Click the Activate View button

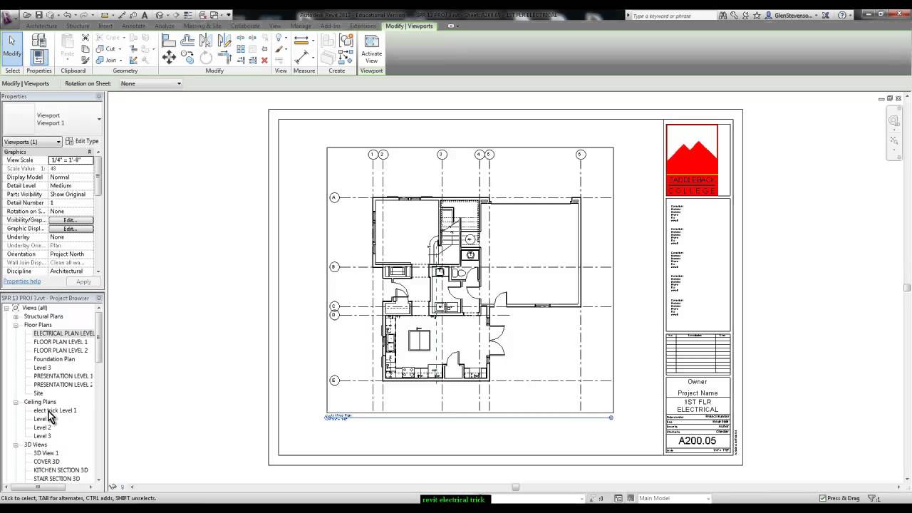[371, 49]
